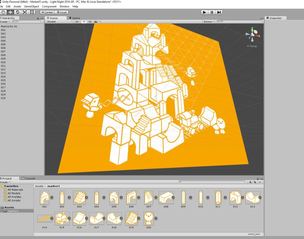
Task: Click the Project panel search field
Action: 212,182
